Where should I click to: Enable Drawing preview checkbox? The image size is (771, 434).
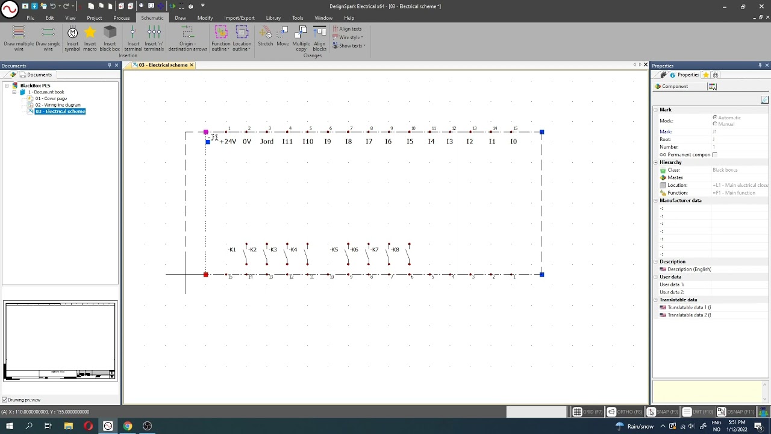coord(5,400)
